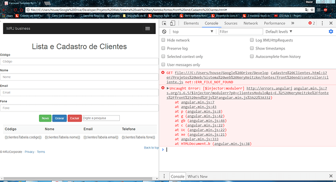Focus the Nome input field

[79, 77]
